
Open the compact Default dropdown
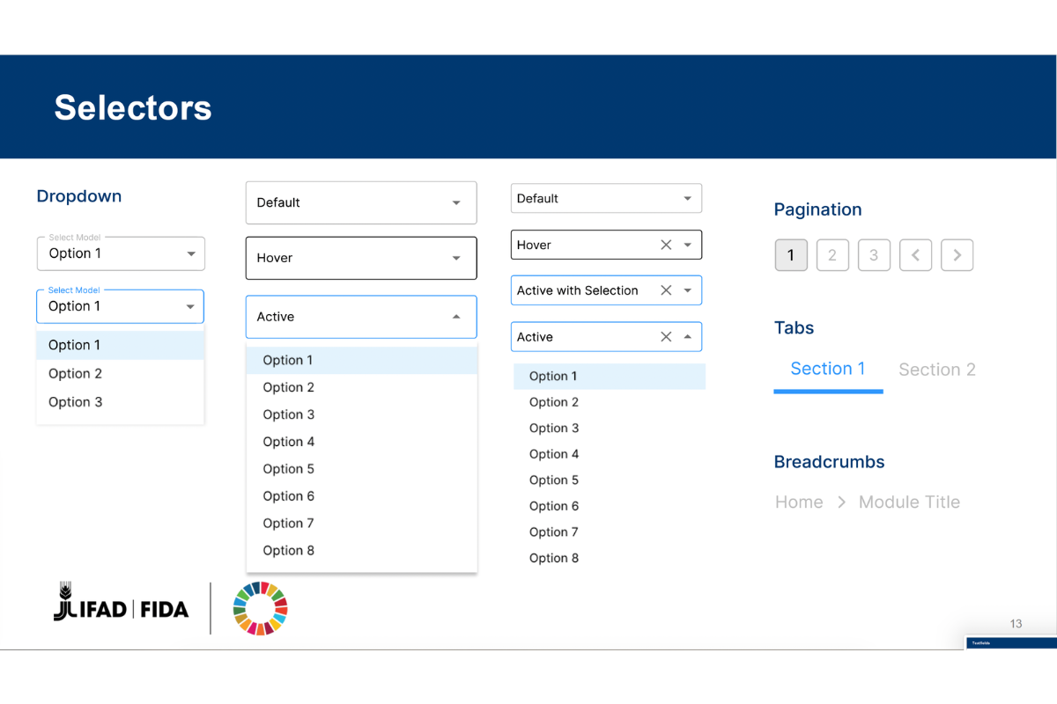687,199
